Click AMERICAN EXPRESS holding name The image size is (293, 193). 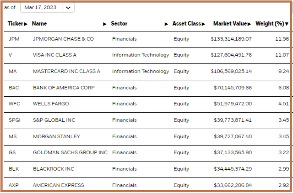click(59, 185)
